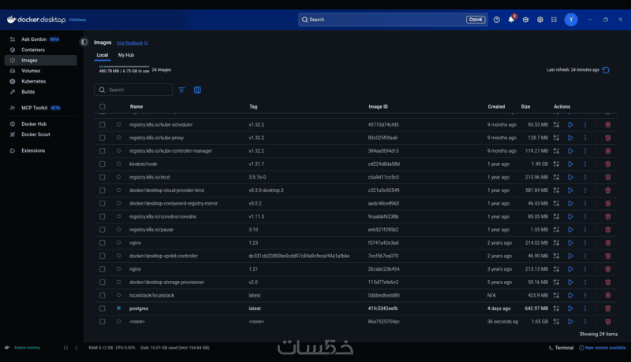The width and height of the screenshot is (631, 362).
Task: Run the postgres image
Action: (x=570, y=308)
